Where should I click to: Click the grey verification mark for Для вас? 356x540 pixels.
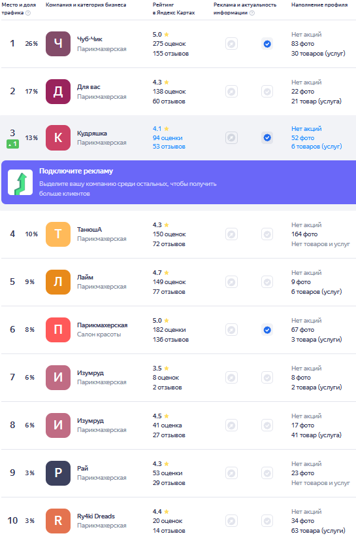click(267, 92)
